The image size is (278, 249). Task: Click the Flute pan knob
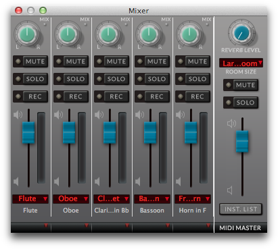27,34
